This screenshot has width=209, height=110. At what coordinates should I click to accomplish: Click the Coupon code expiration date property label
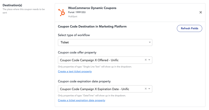click(x=84, y=81)
